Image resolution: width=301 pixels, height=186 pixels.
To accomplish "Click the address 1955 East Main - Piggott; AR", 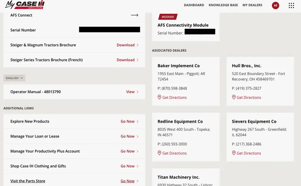I will click(x=181, y=76).
